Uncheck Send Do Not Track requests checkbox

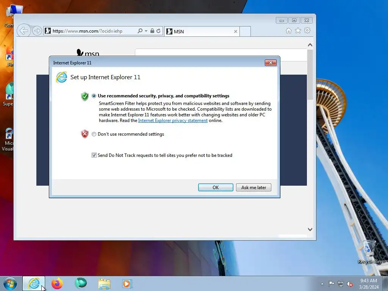pyautogui.click(x=94, y=155)
